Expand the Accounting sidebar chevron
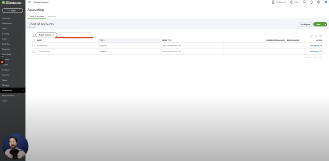 (23, 90)
